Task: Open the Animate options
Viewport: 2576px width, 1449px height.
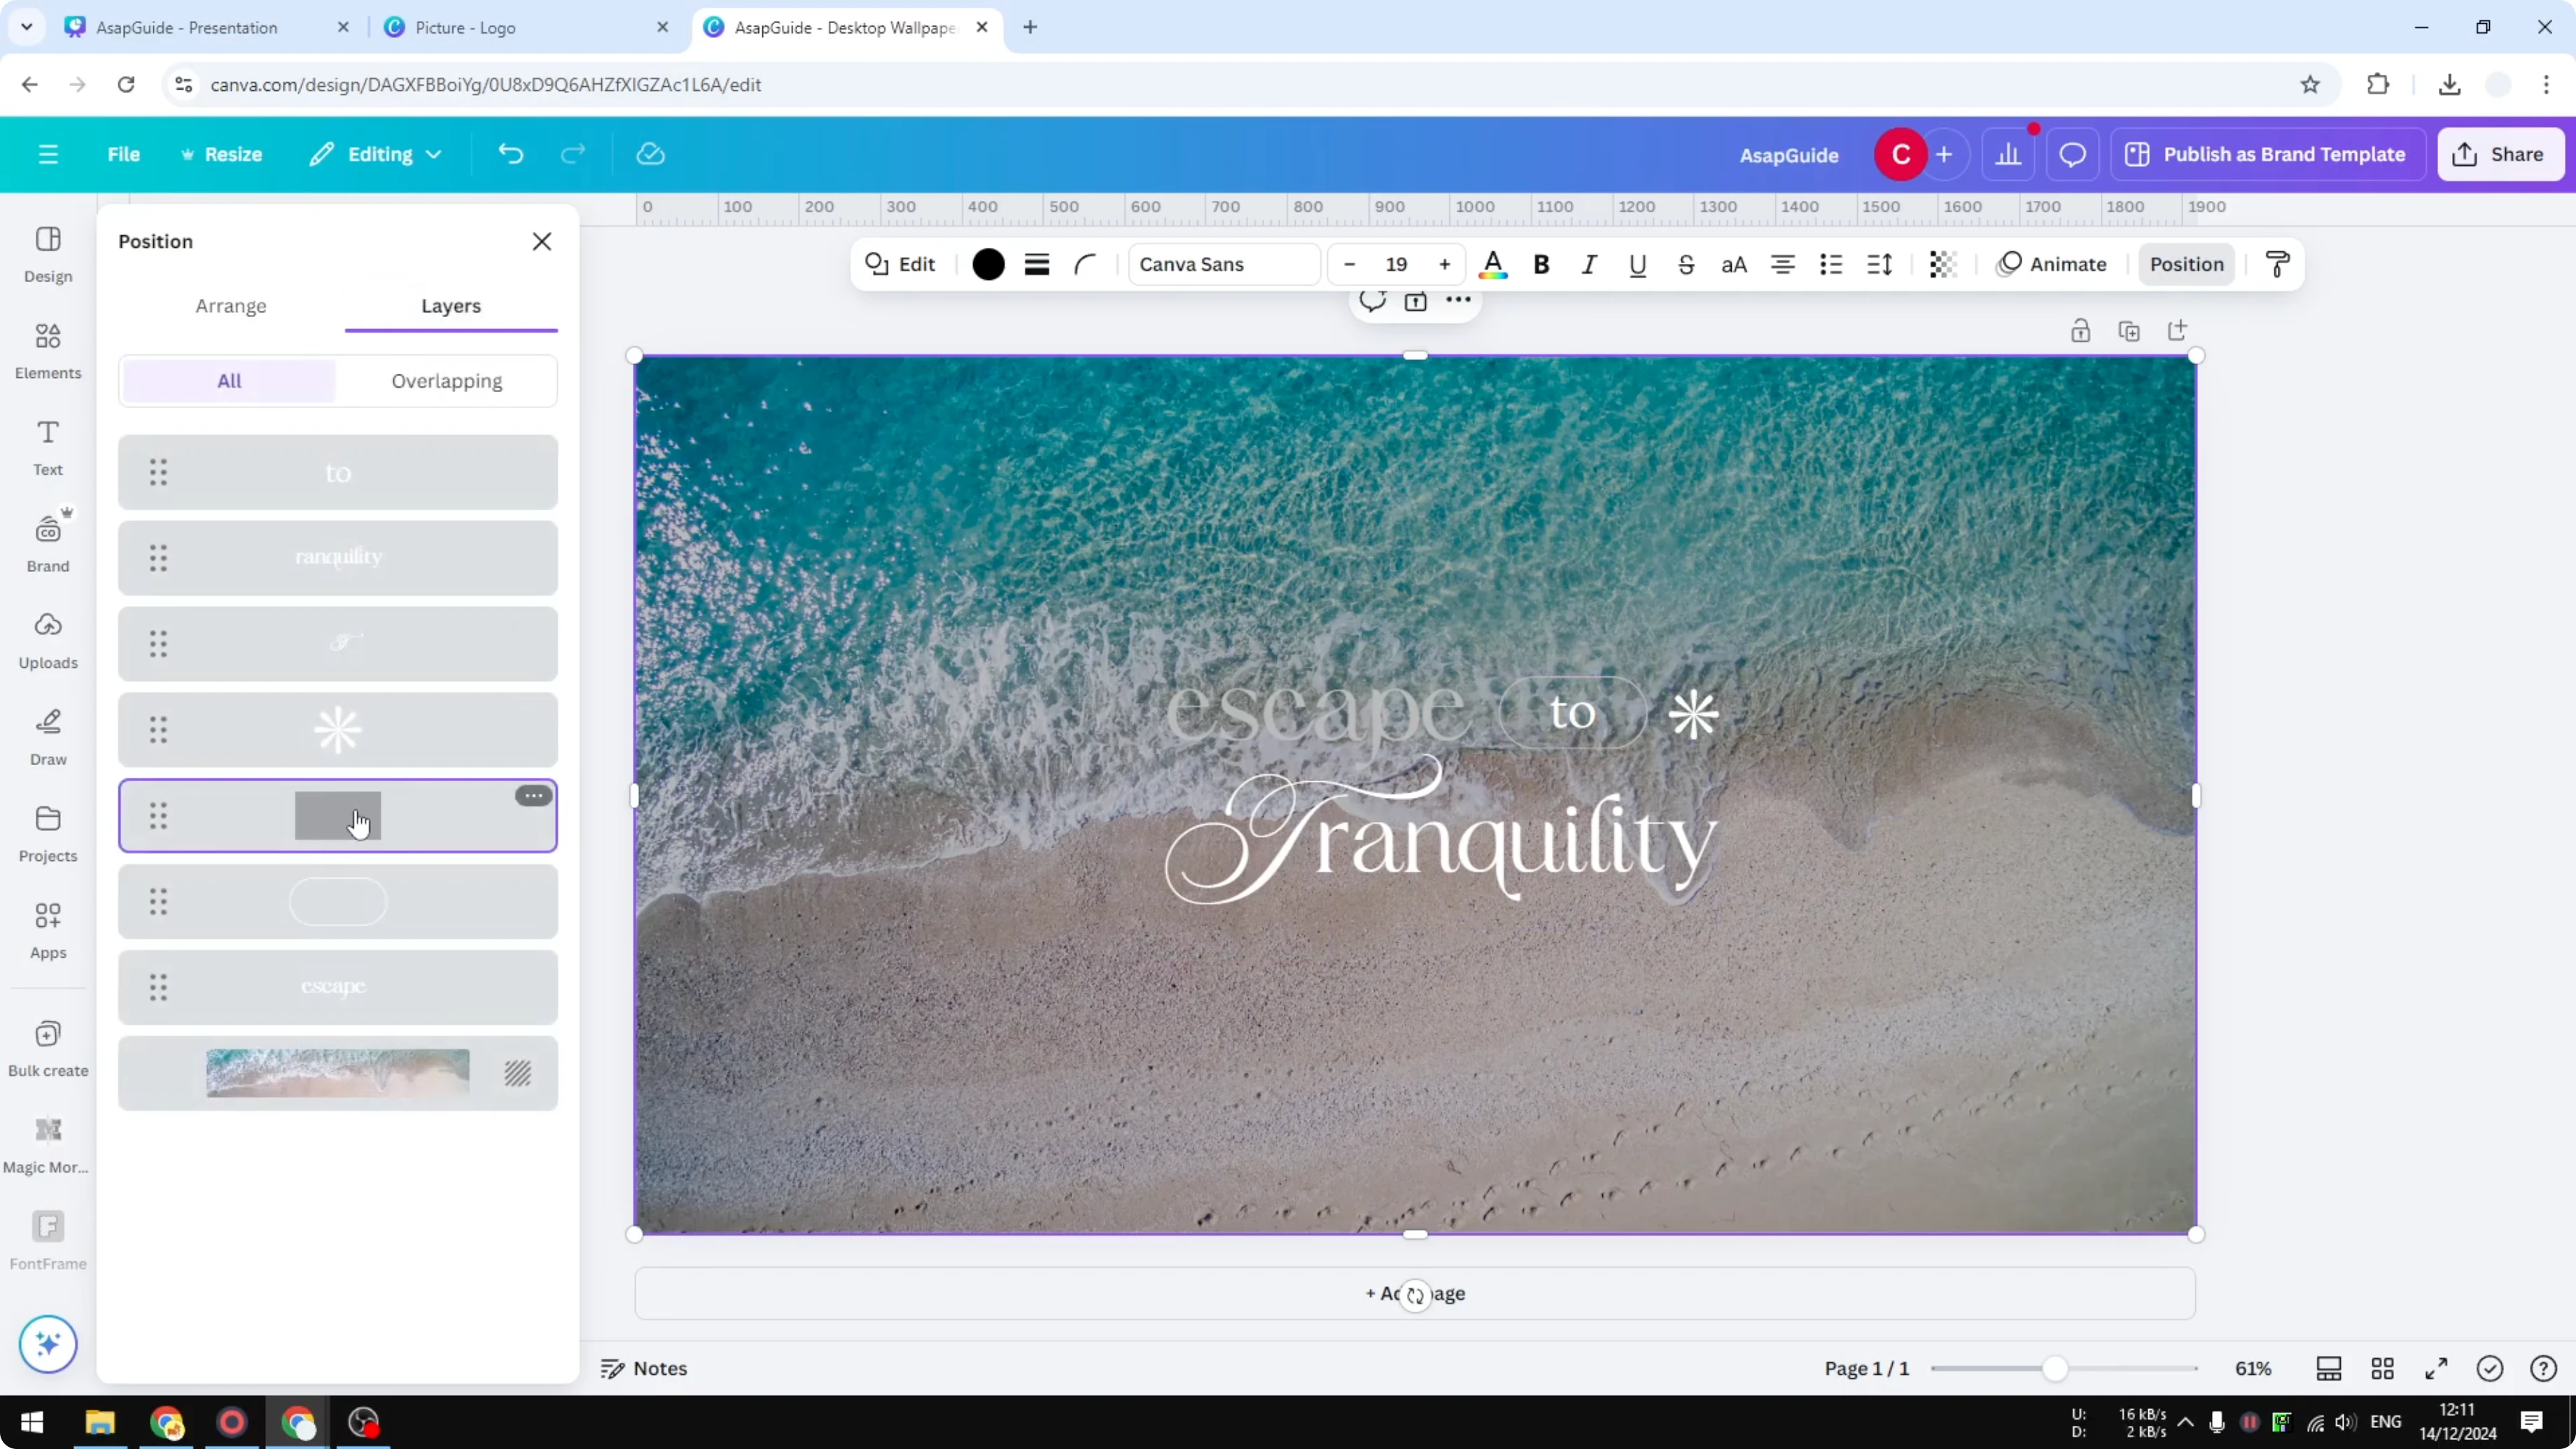Action: pyautogui.click(x=2051, y=264)
